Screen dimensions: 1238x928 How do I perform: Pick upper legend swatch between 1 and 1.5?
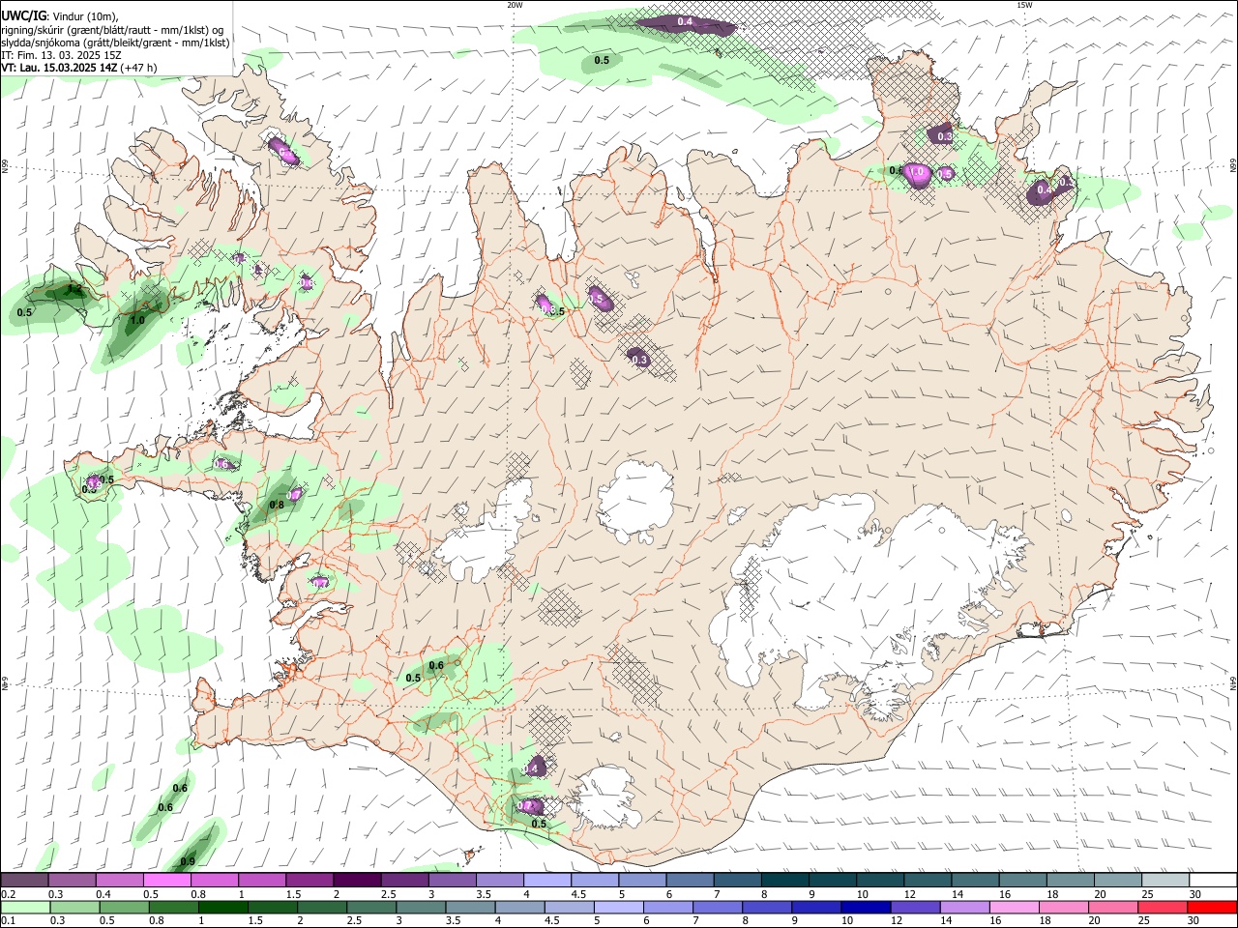261,880
